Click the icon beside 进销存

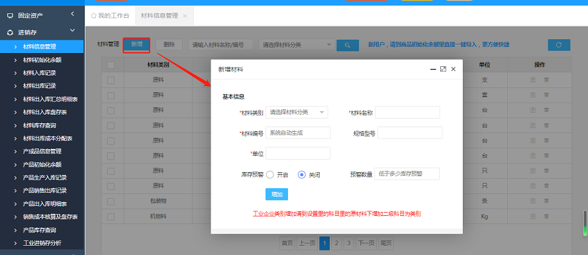click(10, 32)
